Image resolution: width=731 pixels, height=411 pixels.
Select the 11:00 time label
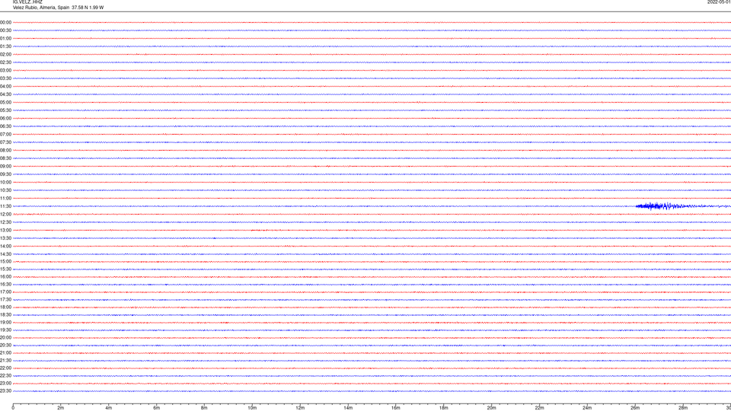5,198
